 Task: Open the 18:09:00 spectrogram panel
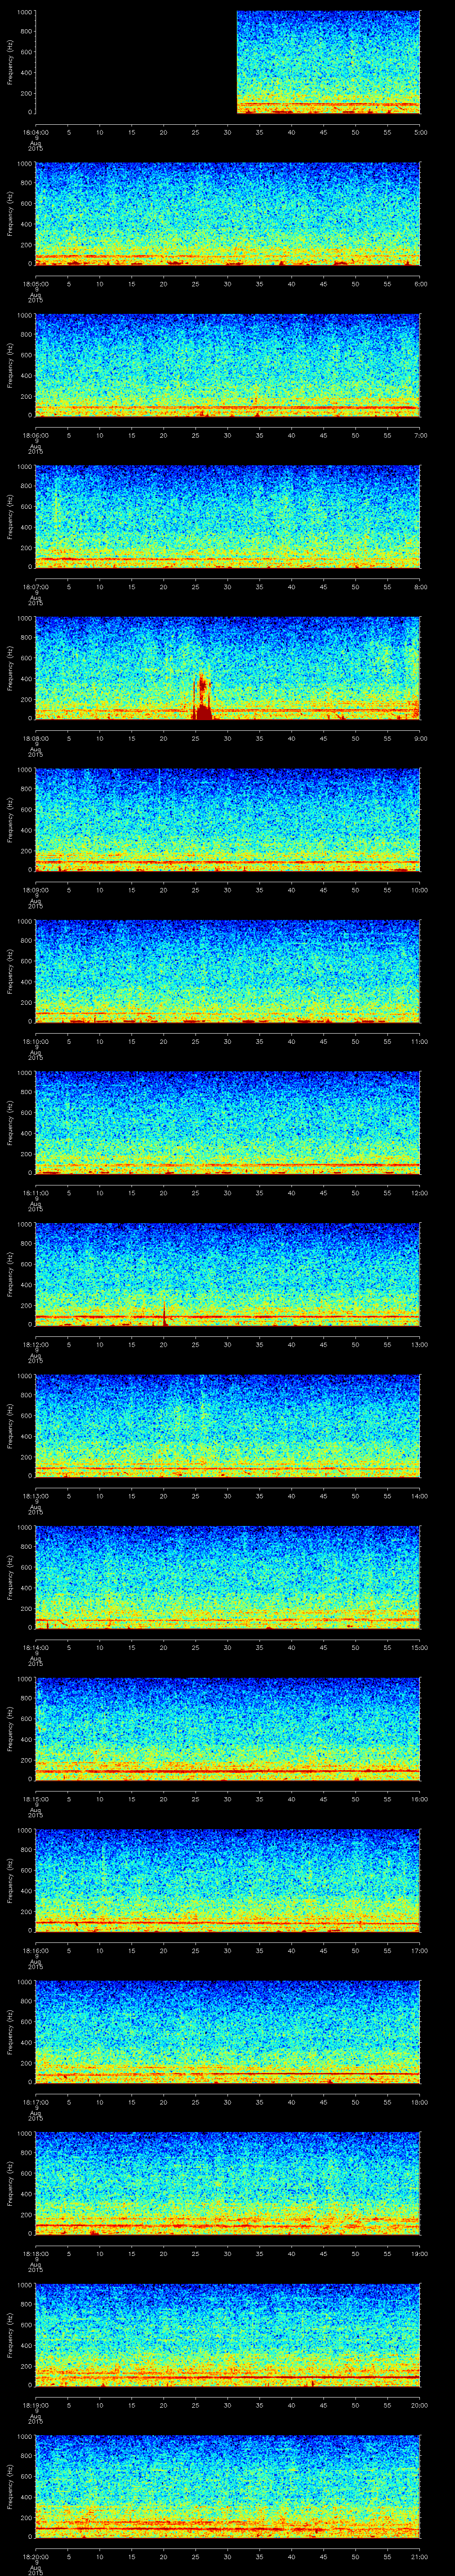click(x=227, y=820)
